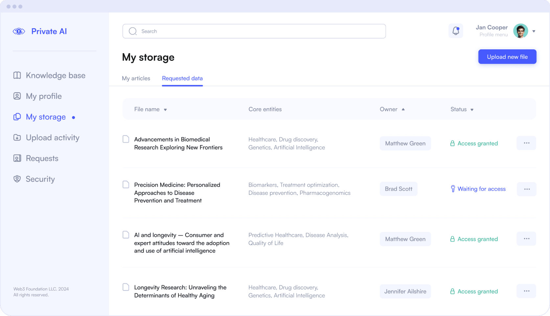Sort the table by Owner column
The image size is (550, 316).
pyautogui.click(x=392, y=109)
